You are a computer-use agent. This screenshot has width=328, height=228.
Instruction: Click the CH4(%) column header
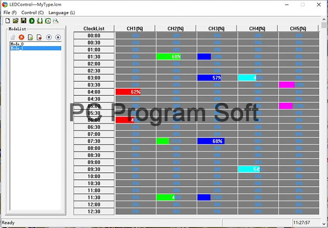pyautogui.click(x=257, y=28)
